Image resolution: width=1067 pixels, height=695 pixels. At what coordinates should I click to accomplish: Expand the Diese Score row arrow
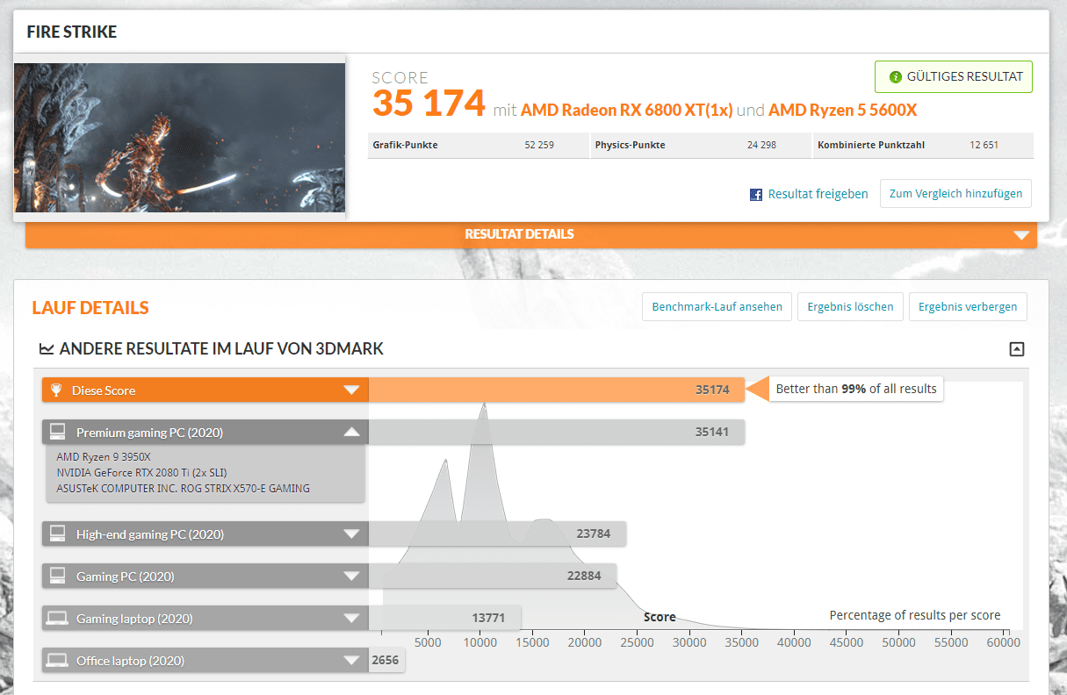351,390
